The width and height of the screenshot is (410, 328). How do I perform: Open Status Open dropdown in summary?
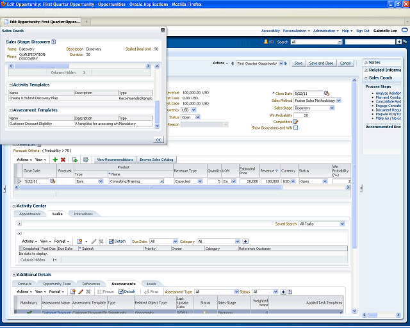[x=198, y=117]
